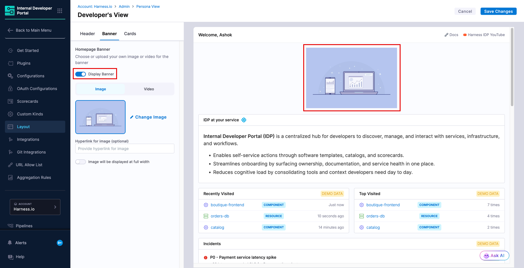
Task: Click the Configurations gear icon
Action: (x=11, y=76)
